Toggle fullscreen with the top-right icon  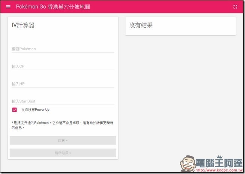235,7
